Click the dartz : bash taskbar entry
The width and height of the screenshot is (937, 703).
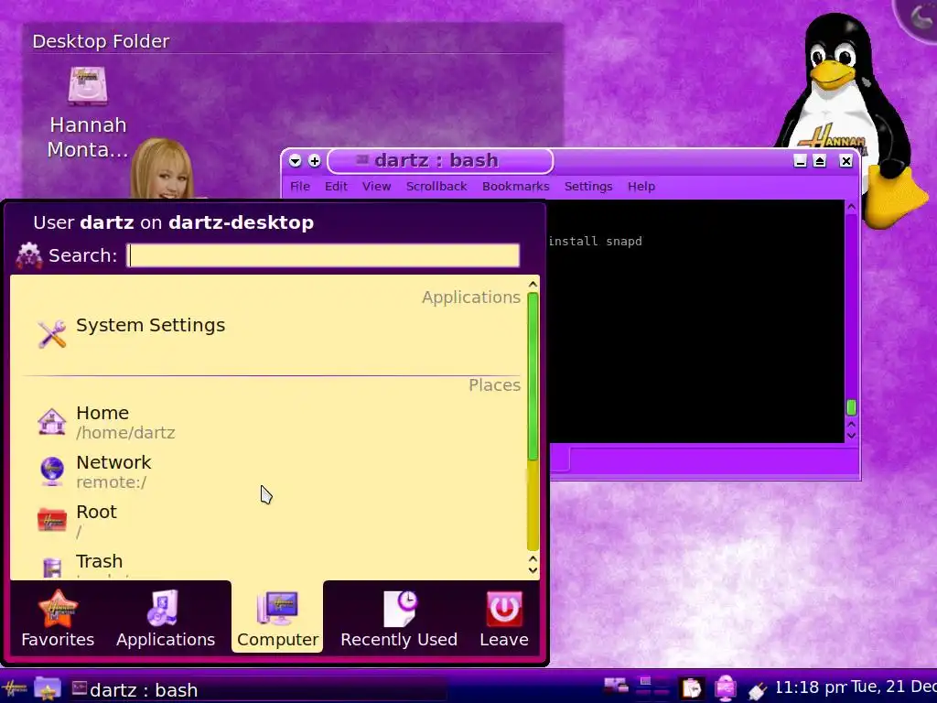257,690
